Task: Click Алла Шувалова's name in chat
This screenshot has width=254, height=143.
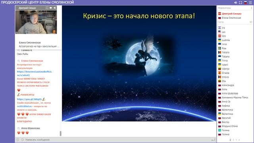Action: pos(31,128)
